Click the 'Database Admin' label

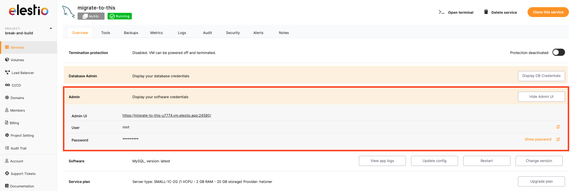coord(83,76)
